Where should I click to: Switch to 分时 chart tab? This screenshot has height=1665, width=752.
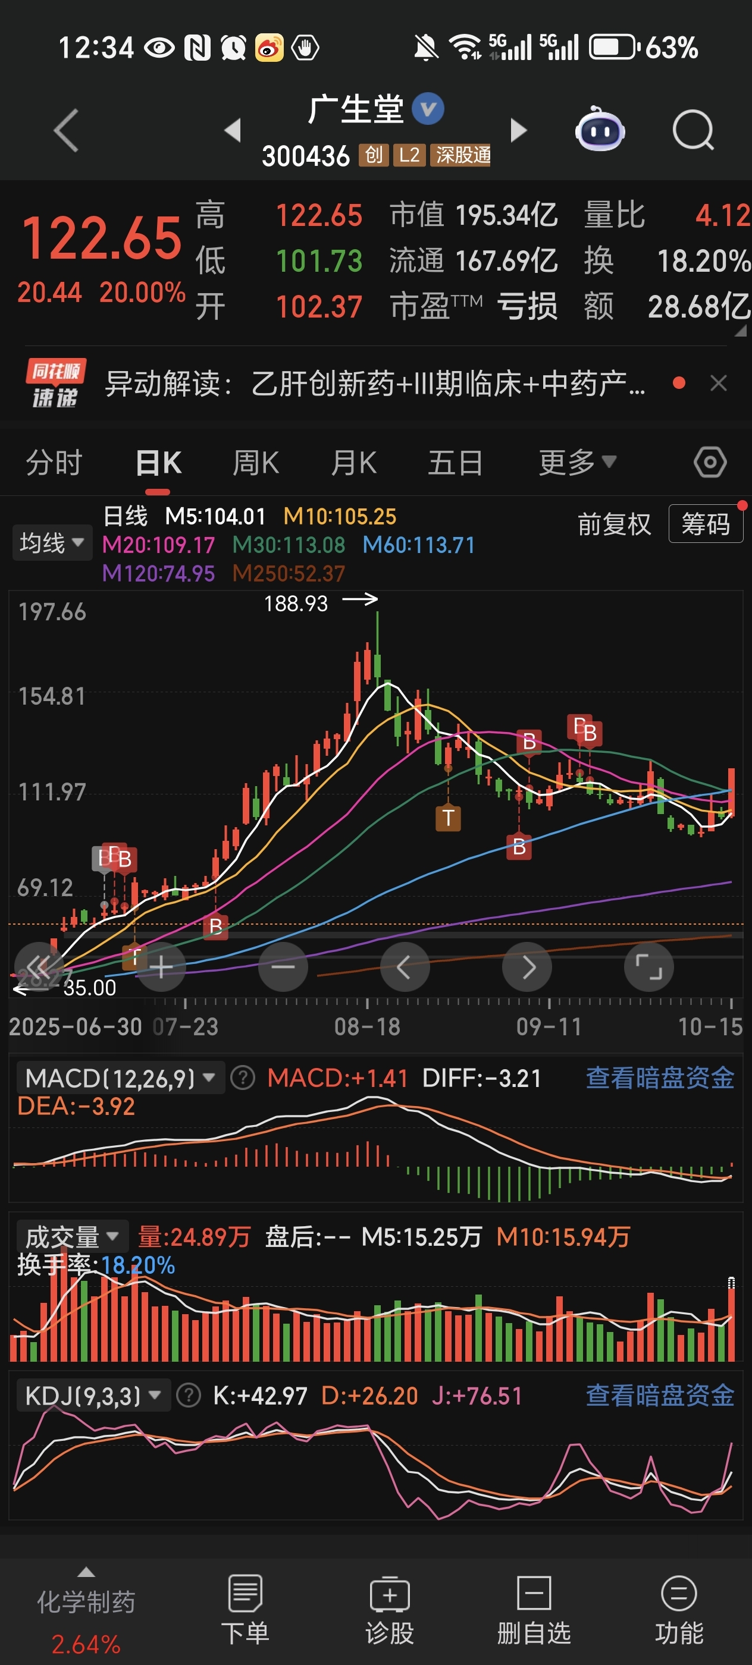point(54,463)
